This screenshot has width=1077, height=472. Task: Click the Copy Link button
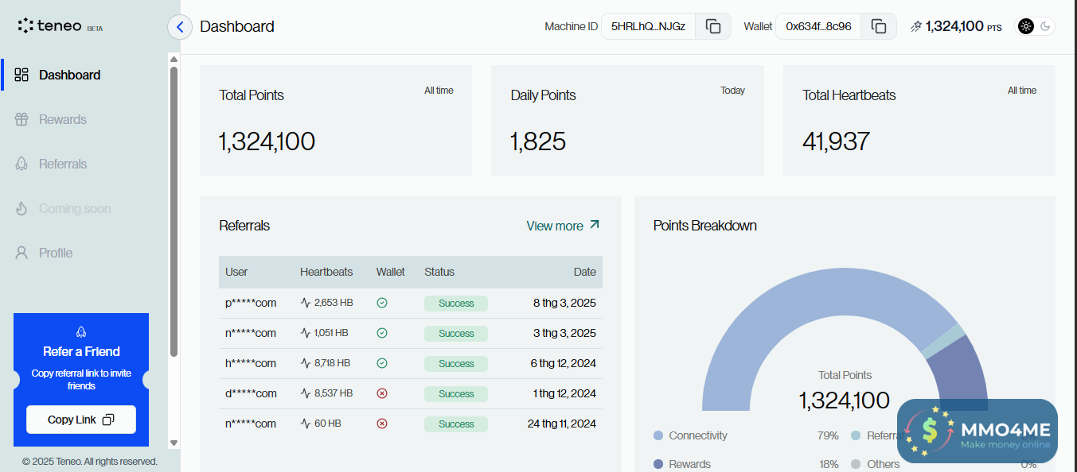point(81,420)
